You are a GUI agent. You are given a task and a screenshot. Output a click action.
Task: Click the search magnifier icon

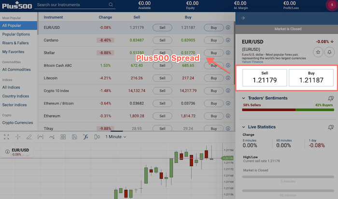click(111, 4)
